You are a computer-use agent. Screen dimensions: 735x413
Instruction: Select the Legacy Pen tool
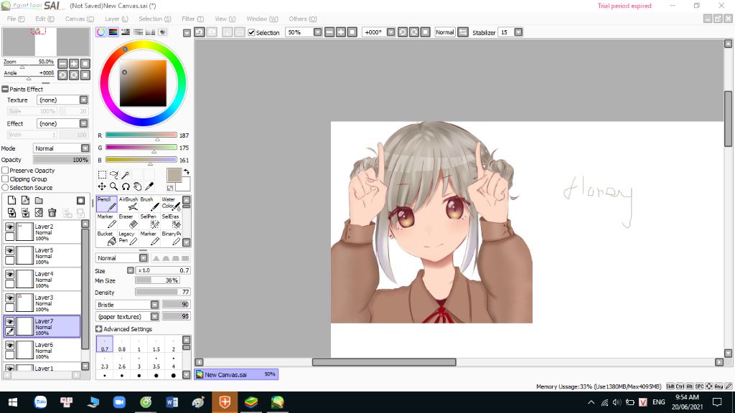click(x=128, y=238)
